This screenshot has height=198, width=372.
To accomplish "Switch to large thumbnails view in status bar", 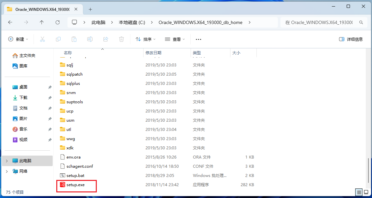I will coord(366,192).
